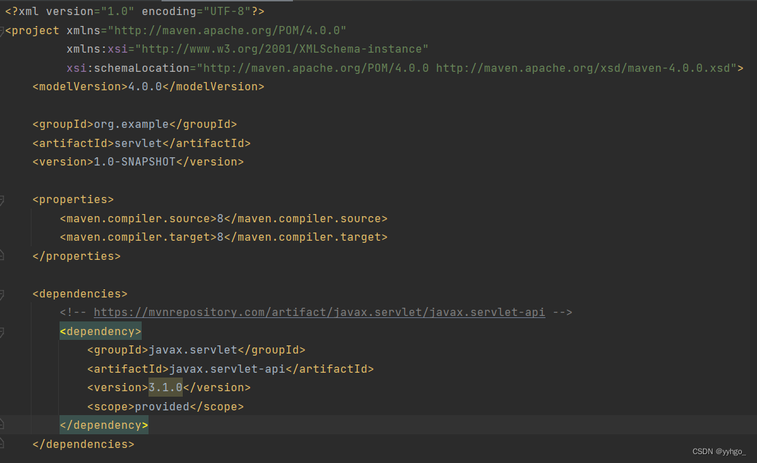The width and height of the screenshot is (757, 463).
Task: Click the highlighted 3.1.0 version value
Action: coord(166,388)
